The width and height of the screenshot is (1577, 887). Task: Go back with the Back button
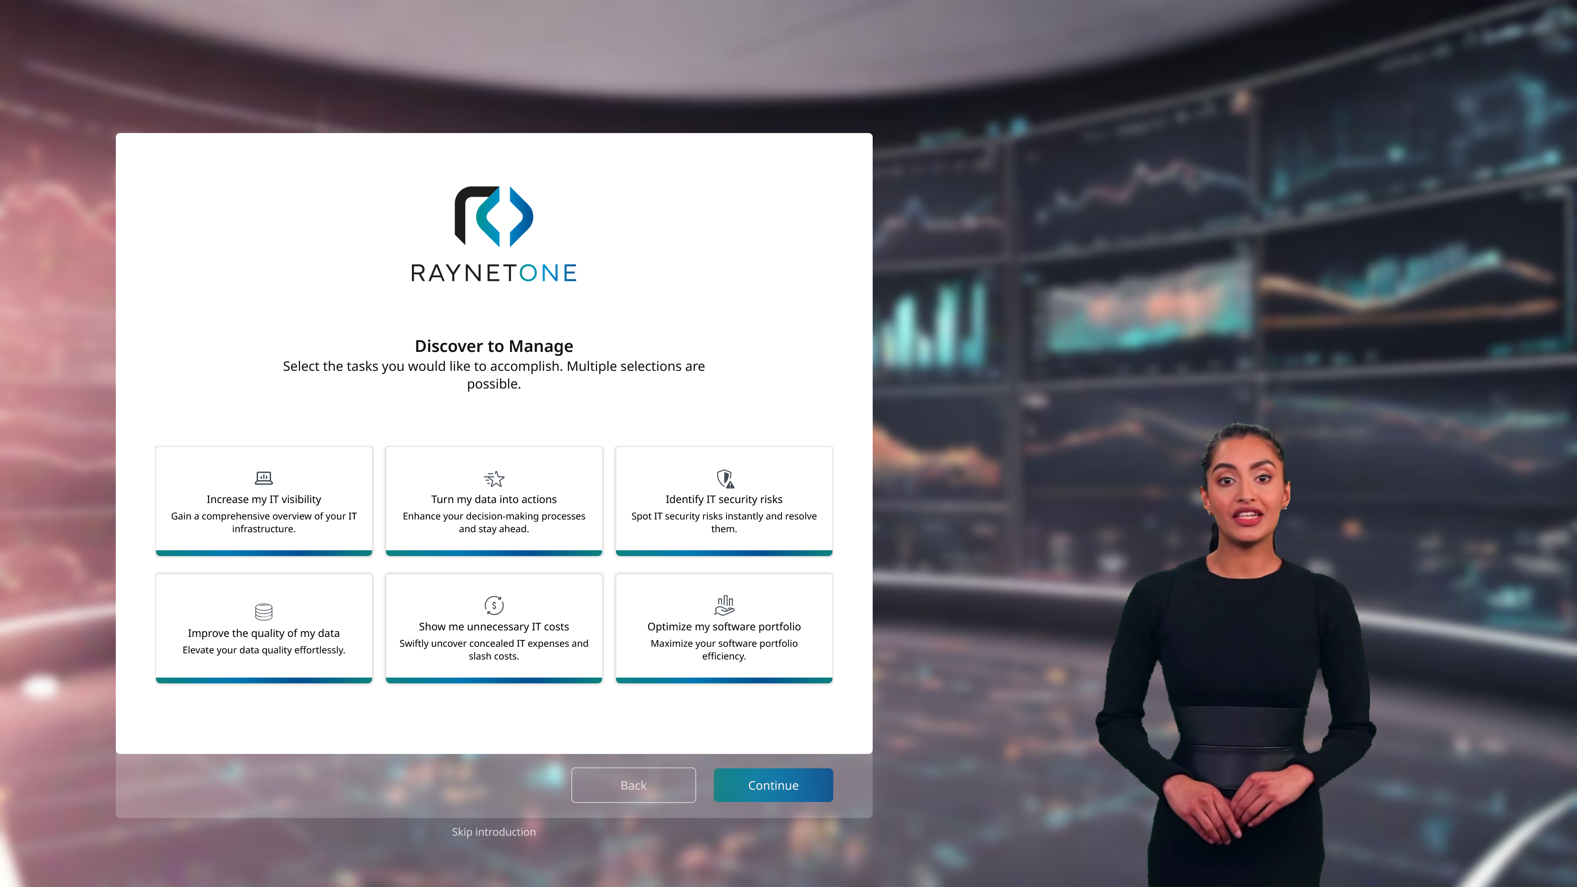pos(633,785)
